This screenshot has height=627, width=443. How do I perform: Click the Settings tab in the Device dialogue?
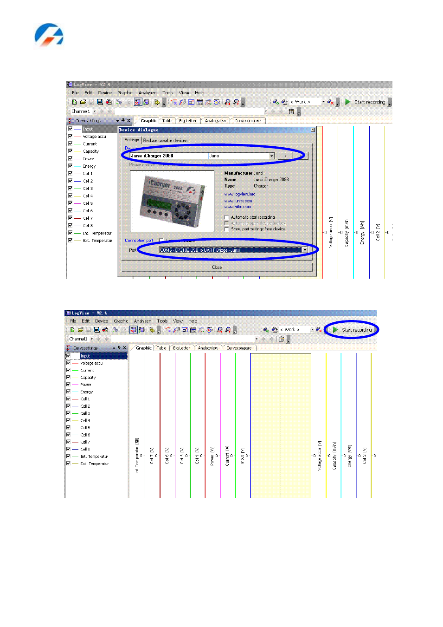pyautogui.click(x=131, y=140)
